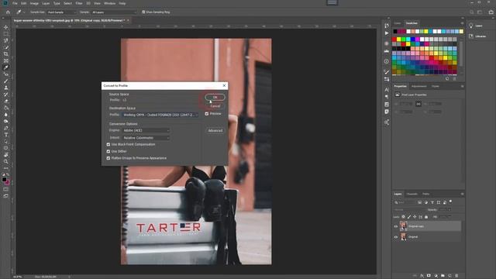Image resolution: width=496 pixels, height=279 pixels.
Task: Open the Paragraph panel icon in dock
Action: point(387,97)
